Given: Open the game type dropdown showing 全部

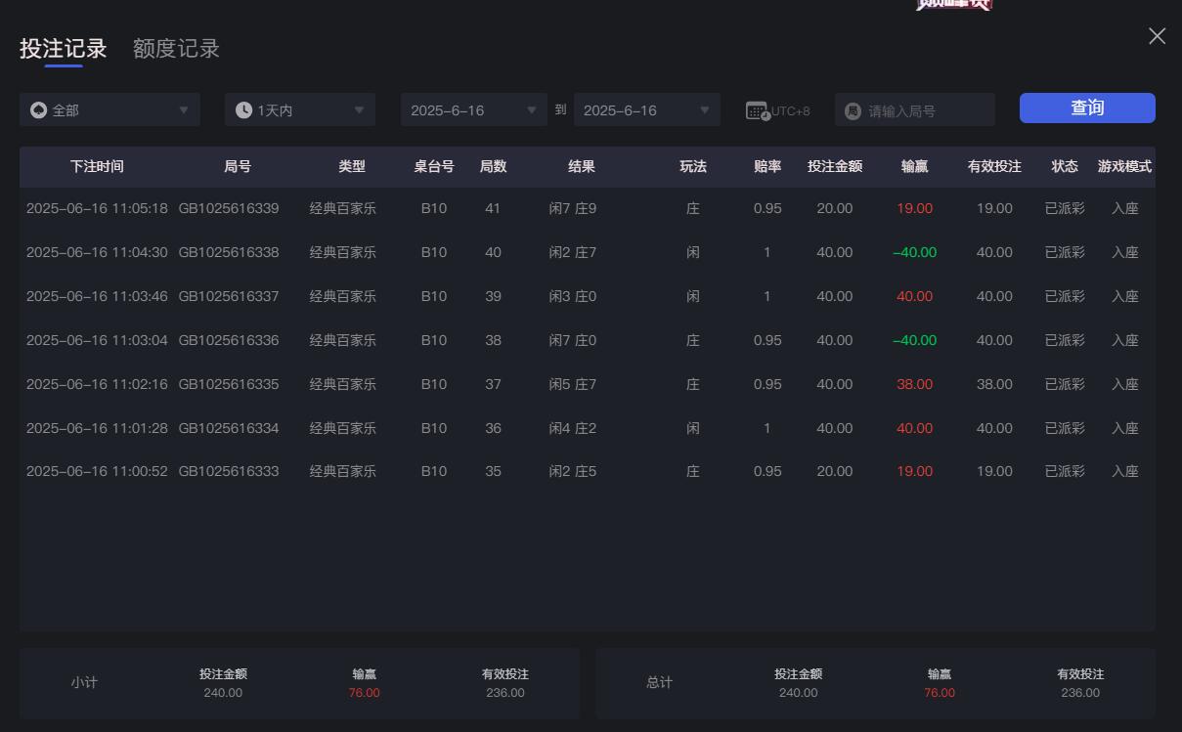Looking at the screenshot, I should (109, 109).
